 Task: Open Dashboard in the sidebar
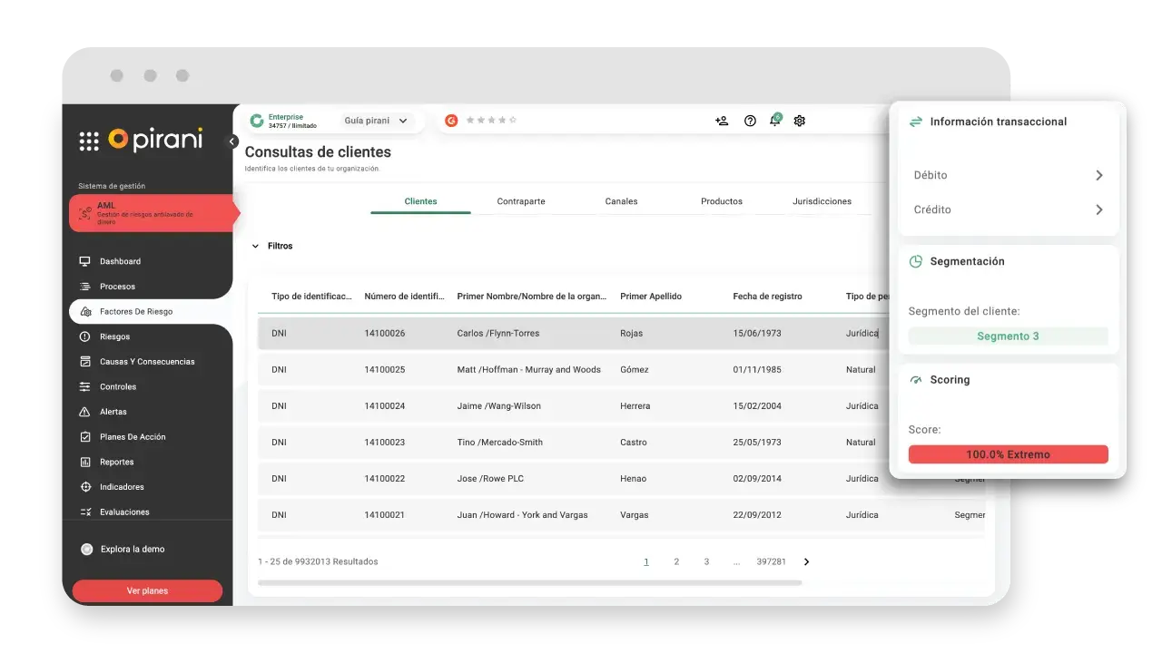[120, 261]
